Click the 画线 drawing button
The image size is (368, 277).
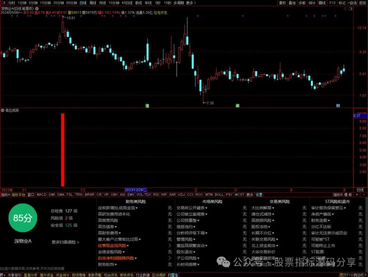coord(322,3)
